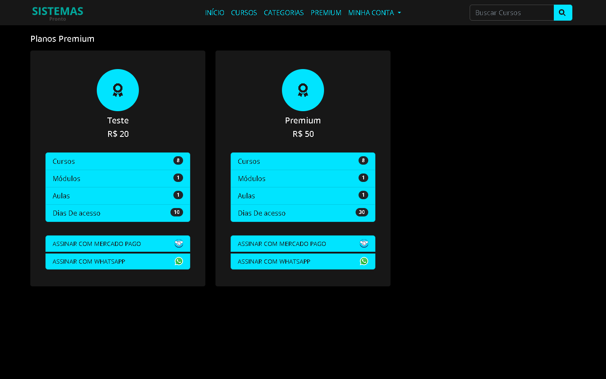Click Mercado Pago handshake icon in Premium plan
606x379 pixels.
click(364, 243)
